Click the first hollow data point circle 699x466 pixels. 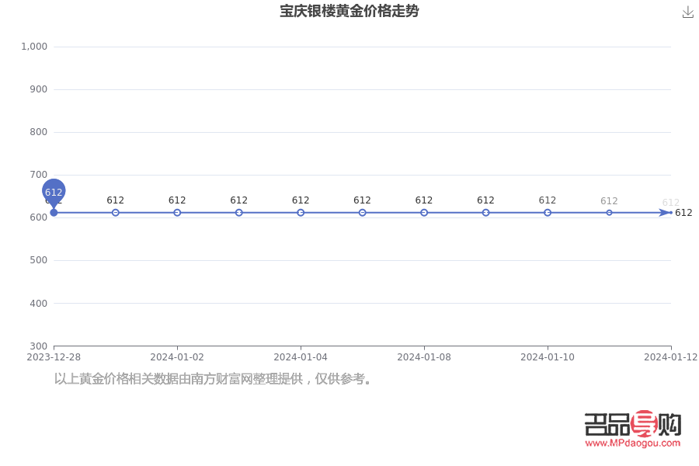tap(115, 211)
